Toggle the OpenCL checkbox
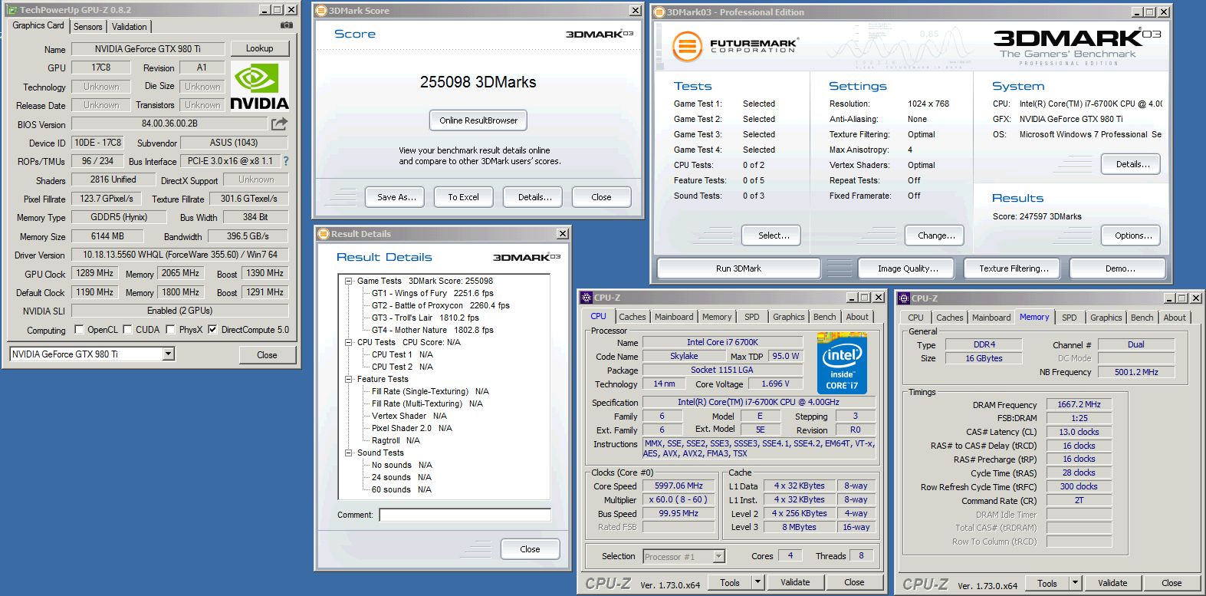 coord(79,330)
